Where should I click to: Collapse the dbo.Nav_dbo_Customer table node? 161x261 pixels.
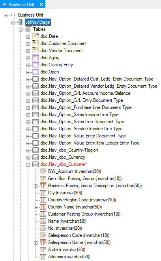click(x=28, y=165)
